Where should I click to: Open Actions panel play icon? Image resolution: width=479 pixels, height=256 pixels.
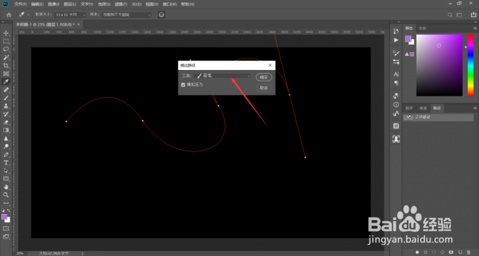click(396, 40)
